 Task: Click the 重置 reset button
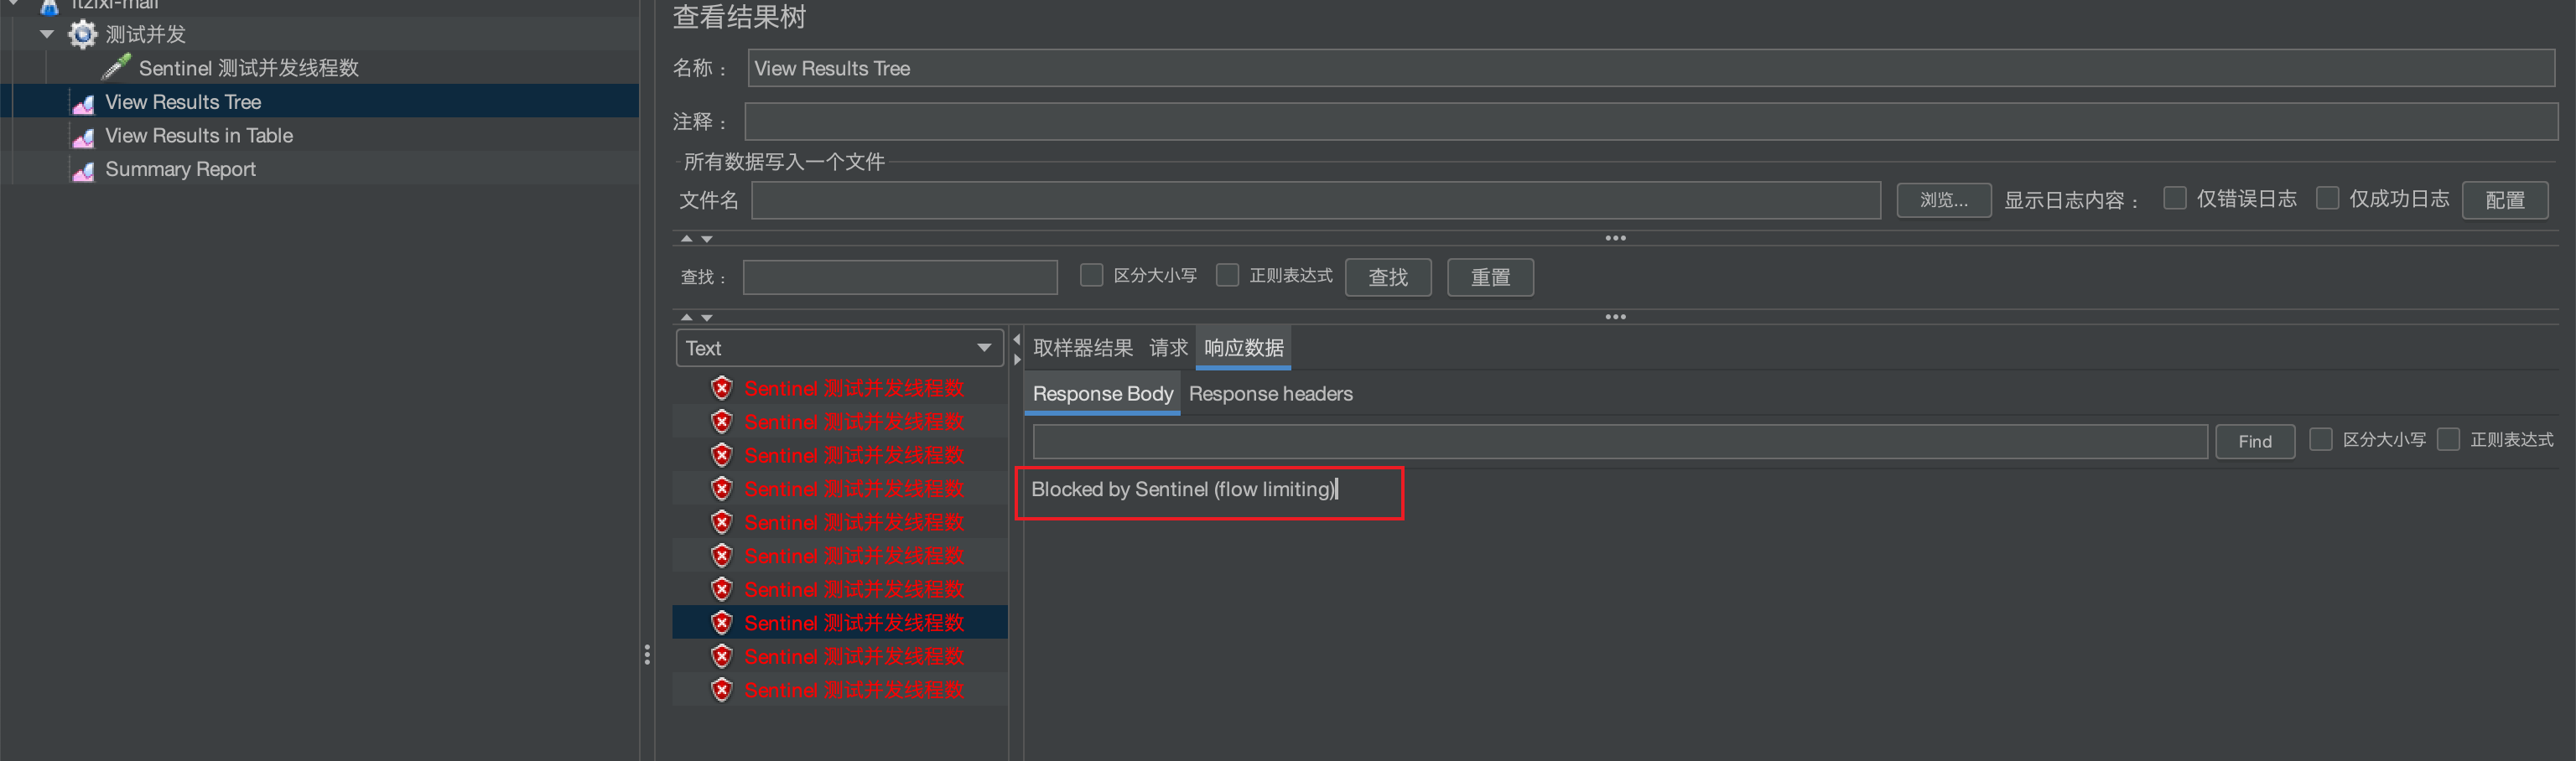click(x=1490, y=277)
